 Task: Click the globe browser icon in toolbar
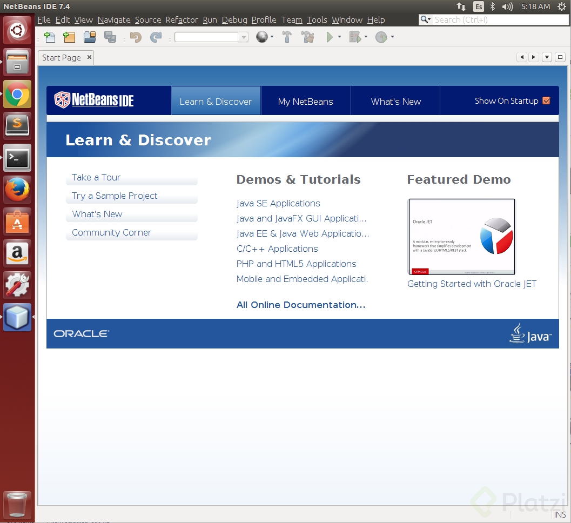[x=262, y=37]
